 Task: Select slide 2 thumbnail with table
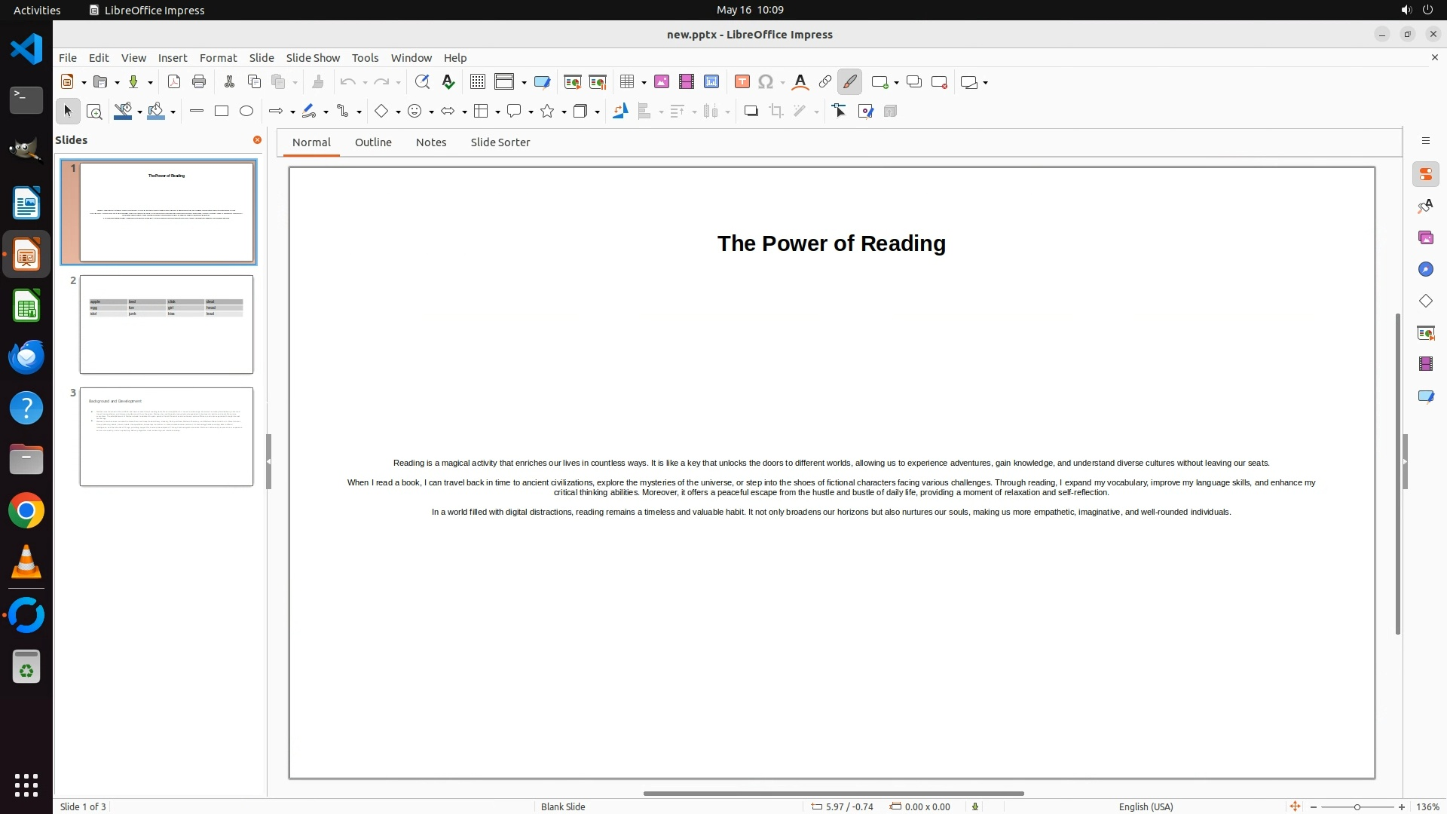[167, 324]
